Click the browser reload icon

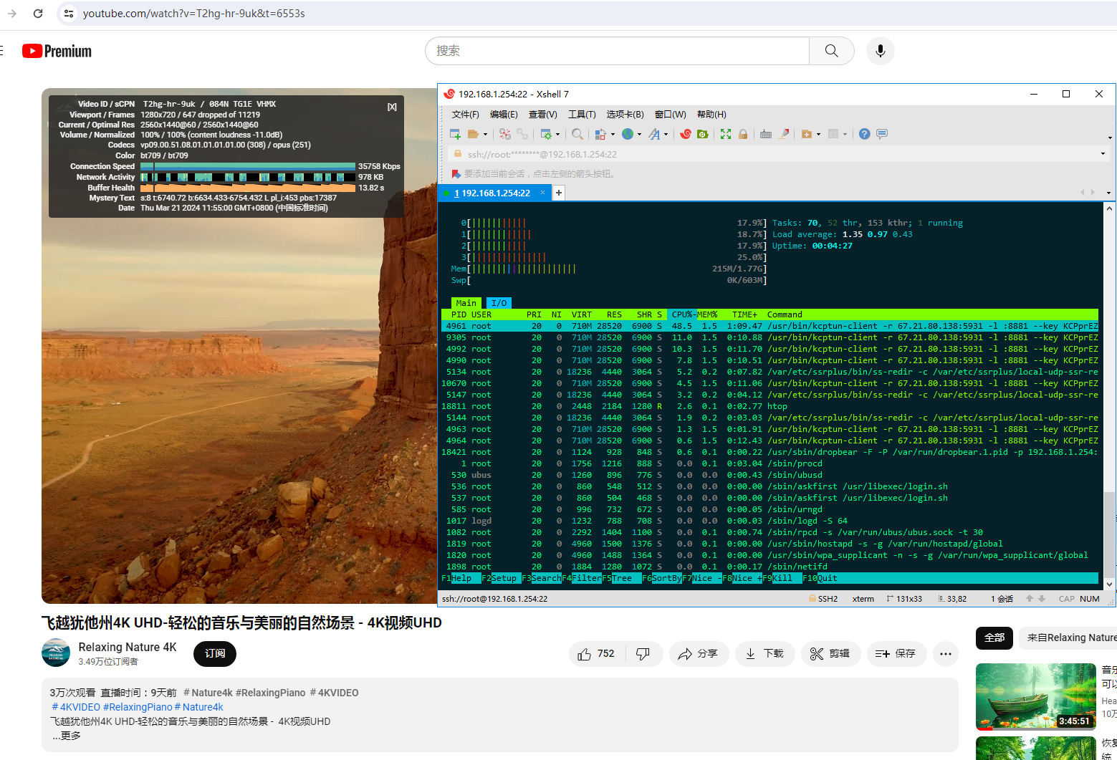pos(38,14)
